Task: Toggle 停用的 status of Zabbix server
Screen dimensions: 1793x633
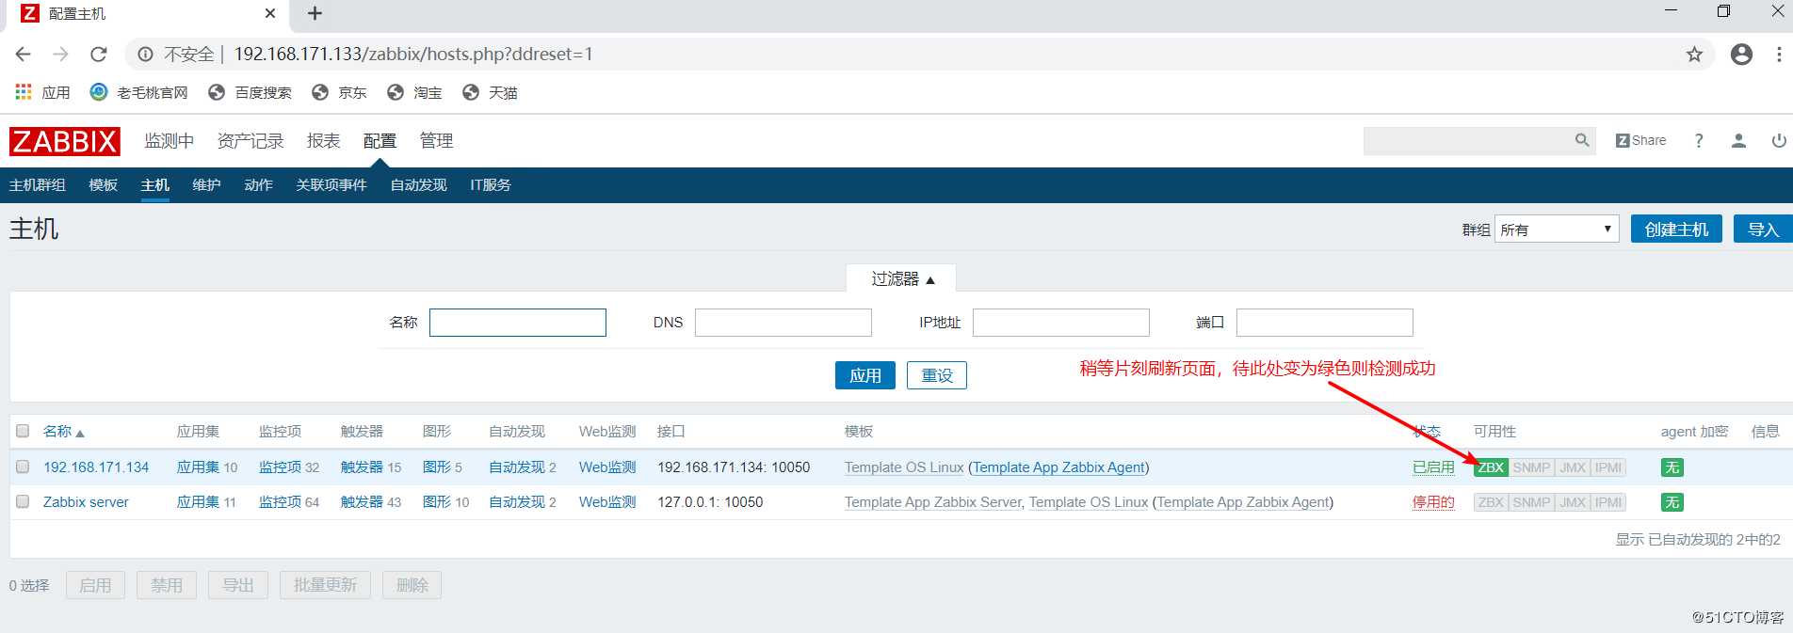Action: 1433,502
